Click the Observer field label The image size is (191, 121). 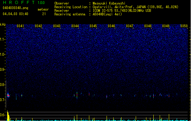coord(62,3)
